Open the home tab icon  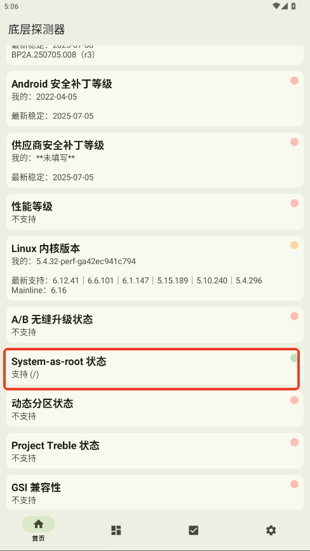click(38, 524)
